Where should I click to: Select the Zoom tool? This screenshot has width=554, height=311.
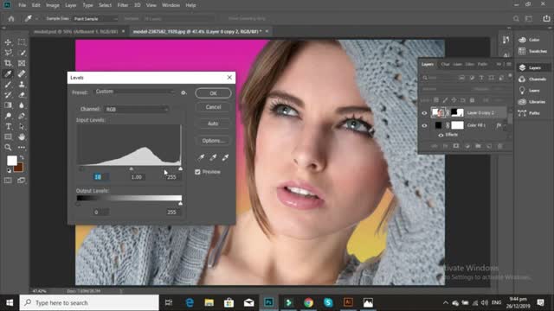pyautogui.click(x=8, y=148)
